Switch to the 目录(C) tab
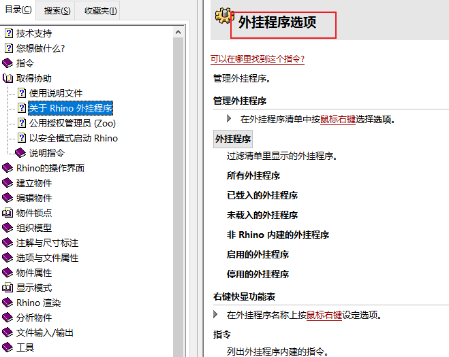This screenshot has width=449, height=357. 18,10
